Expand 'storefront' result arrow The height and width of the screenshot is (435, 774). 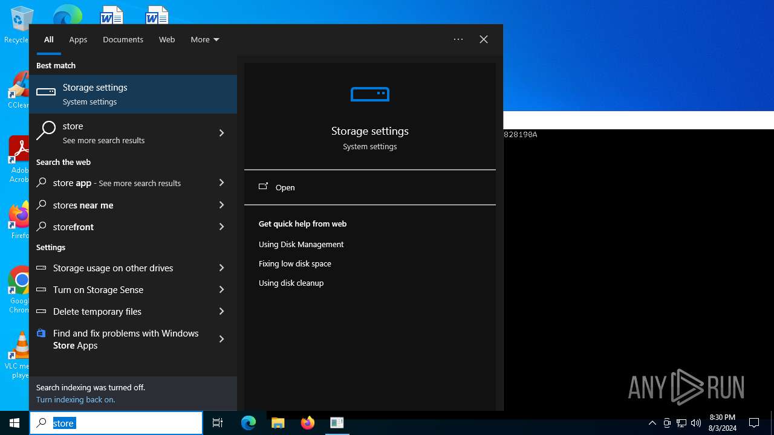[221, 227]
